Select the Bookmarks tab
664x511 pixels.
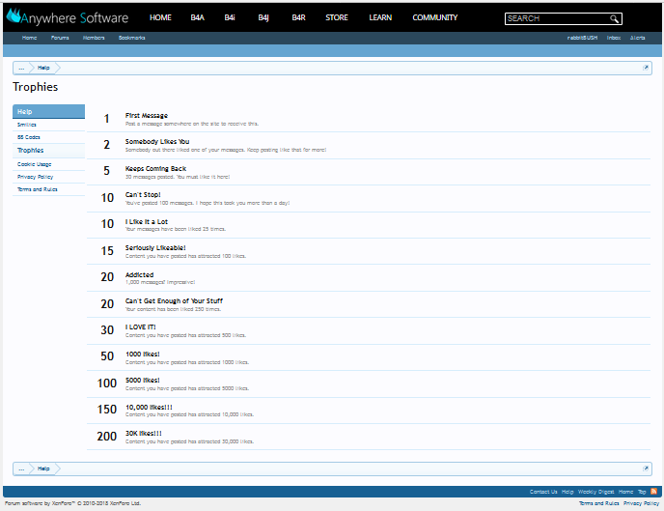(x=131, y=38)
